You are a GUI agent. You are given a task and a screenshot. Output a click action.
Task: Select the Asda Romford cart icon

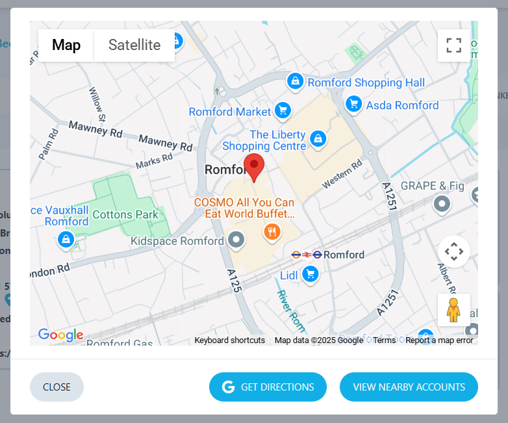[353, 105]
